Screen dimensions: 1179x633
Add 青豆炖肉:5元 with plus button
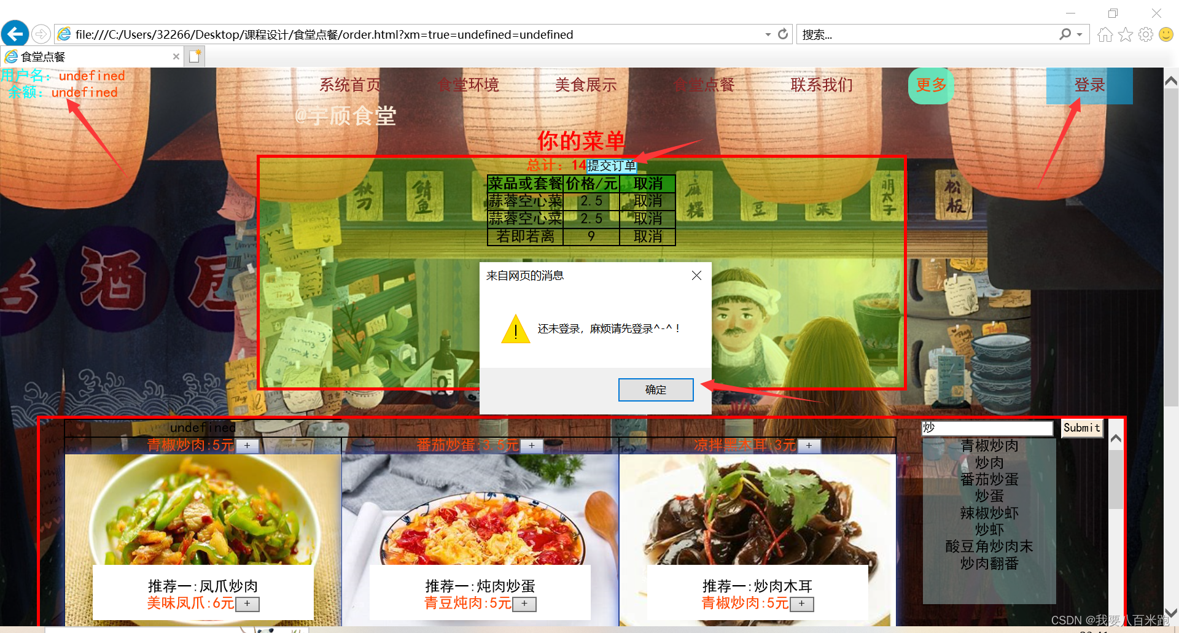(x=524, y=604)
